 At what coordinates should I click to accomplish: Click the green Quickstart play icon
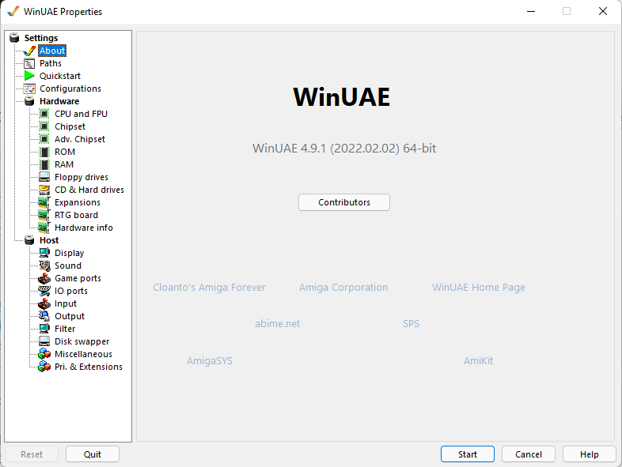29,76
